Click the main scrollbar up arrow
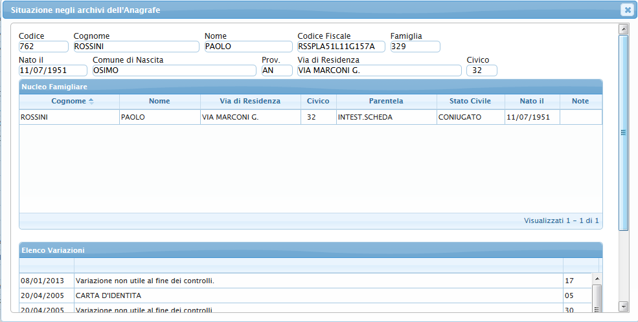This screenshot has width=638, height=322. [623, 29]
